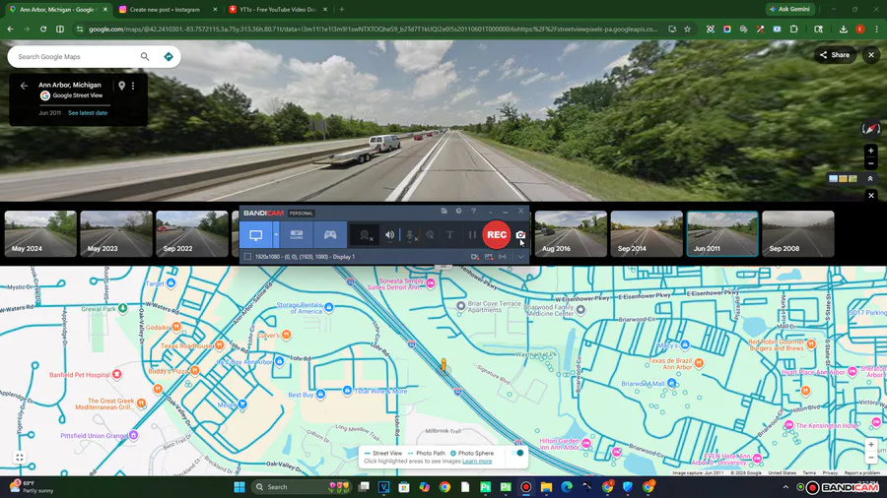Reload the page
The height and width of the screenshot is (498, 887).
tap(43, 29)
